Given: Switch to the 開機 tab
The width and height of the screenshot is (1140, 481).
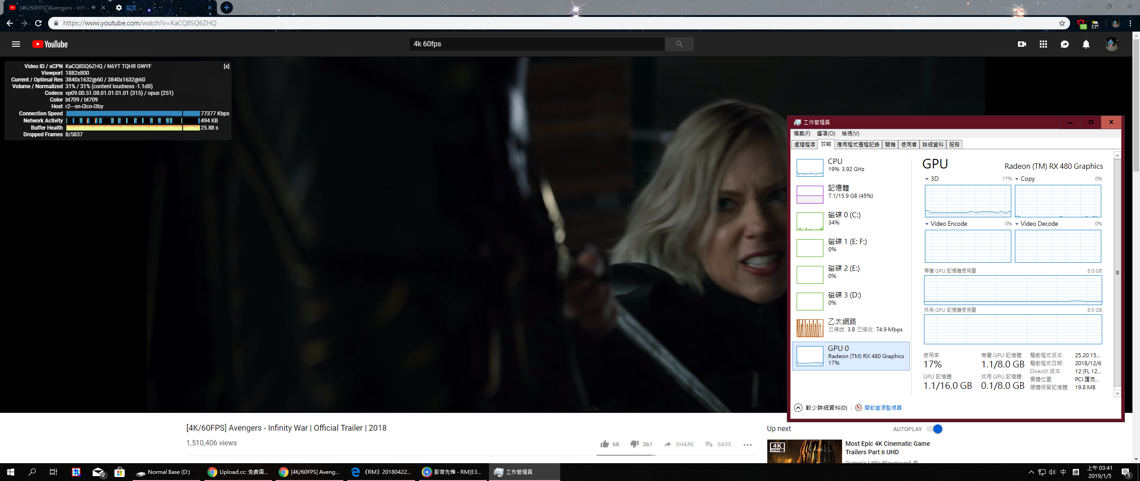Looking at the screenshot, I should coord(890,144).
